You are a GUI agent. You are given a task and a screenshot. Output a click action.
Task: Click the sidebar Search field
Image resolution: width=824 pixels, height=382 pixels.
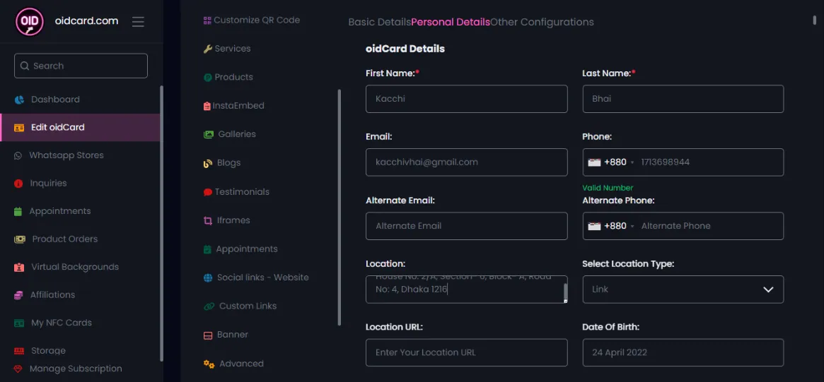pyautogui.click(x=81, y=66)
